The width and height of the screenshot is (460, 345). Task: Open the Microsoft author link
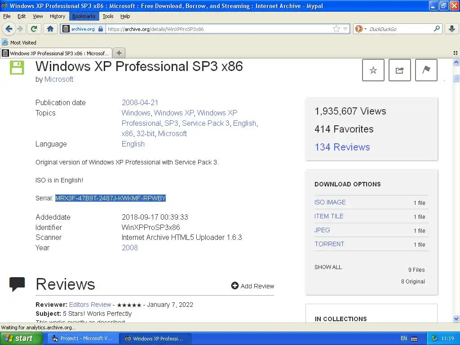59,79
